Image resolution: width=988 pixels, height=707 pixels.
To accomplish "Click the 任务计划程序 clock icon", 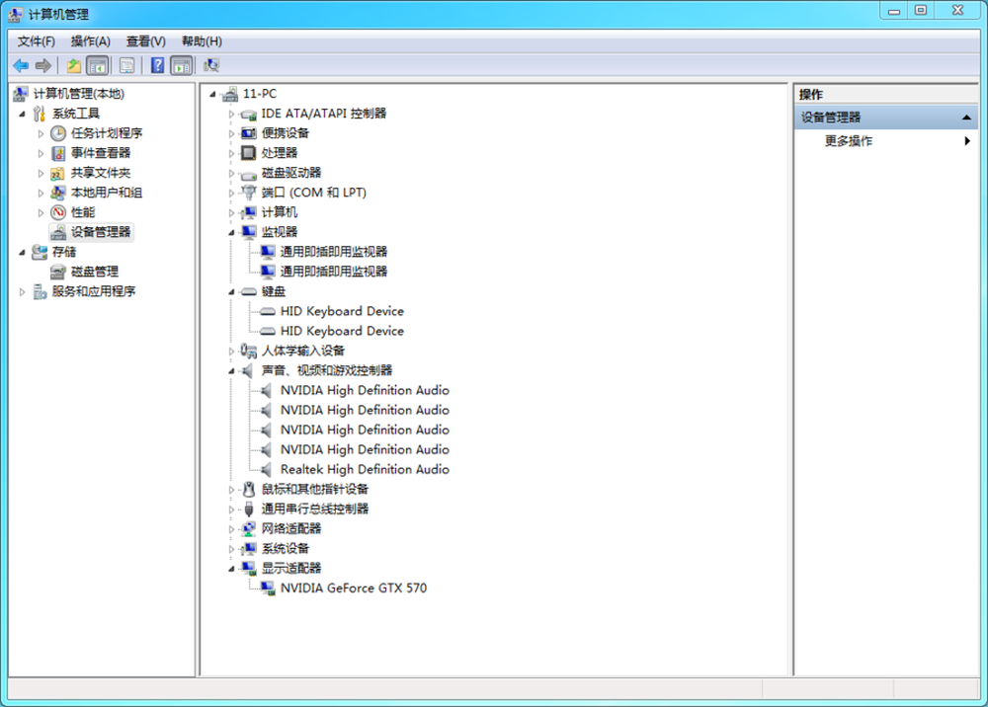I will click(x=58, y=133).
